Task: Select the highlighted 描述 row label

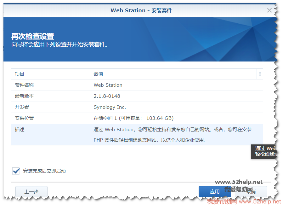Action: click(20, 130)
